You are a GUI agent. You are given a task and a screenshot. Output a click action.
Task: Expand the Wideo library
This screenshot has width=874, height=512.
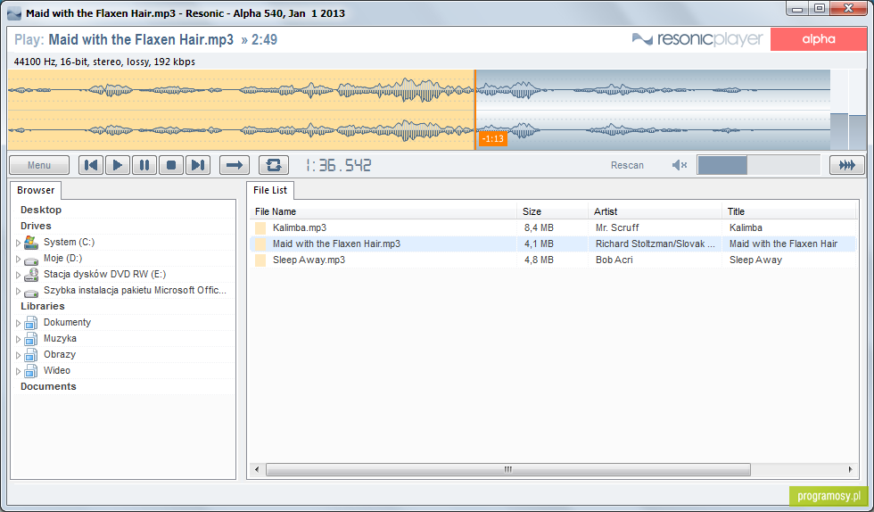[x=18, y=371]
